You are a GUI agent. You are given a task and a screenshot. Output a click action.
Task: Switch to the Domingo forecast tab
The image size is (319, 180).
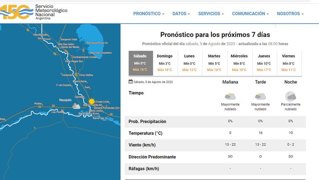pos(165,63)
